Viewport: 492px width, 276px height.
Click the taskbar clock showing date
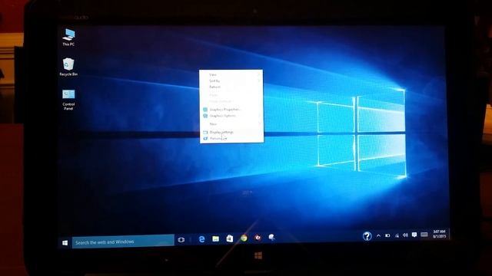pyautogui.click(x=439, y=234)
